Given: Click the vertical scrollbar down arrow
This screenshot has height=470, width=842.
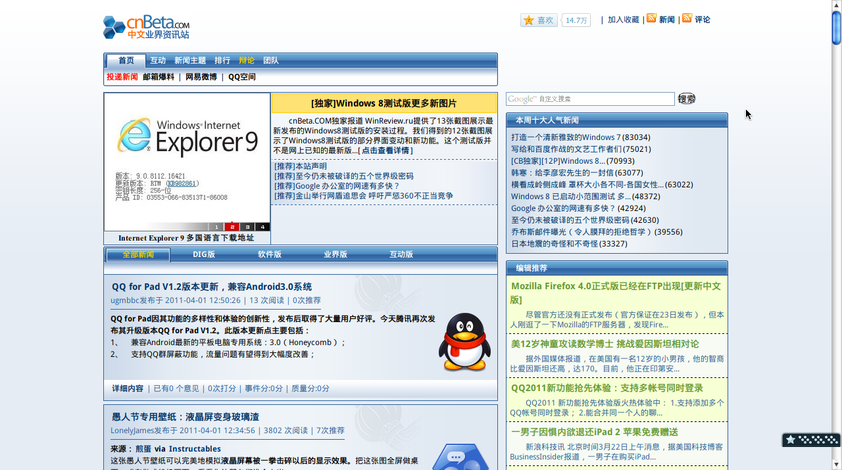Looking at the screenshot, I should point(836,465).
